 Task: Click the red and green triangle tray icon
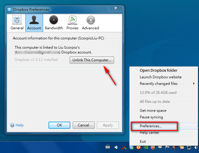point(124,147)
